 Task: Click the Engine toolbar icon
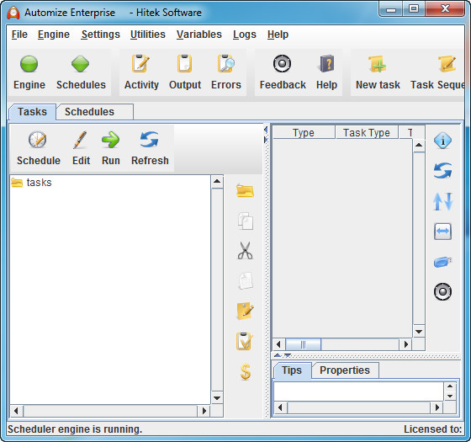[x=29, y=64]
